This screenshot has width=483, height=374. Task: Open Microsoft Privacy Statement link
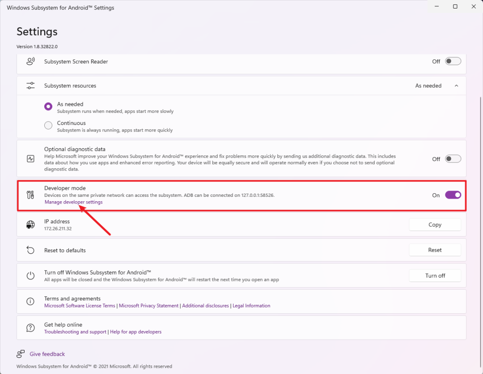(148, 306)
